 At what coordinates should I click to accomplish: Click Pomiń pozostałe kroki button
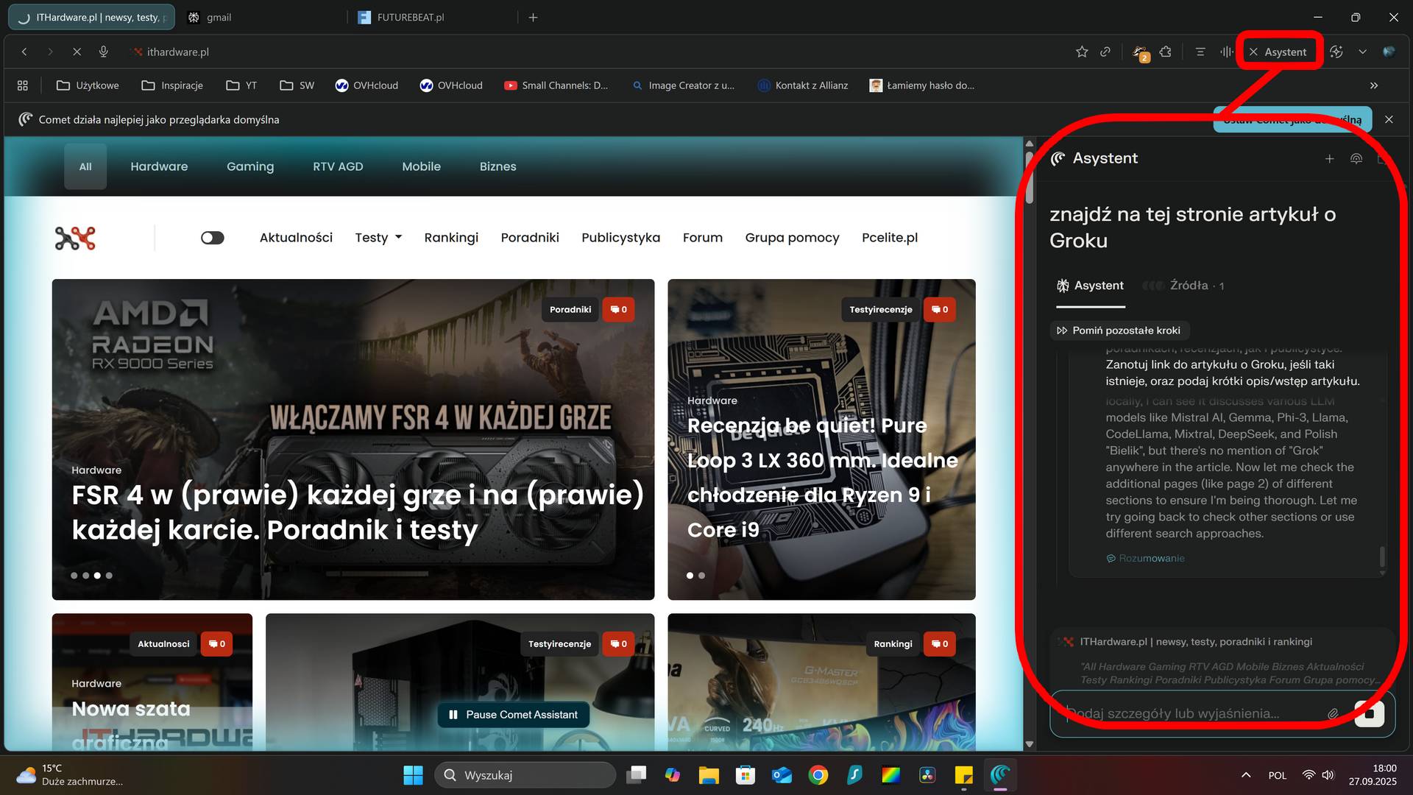[1119, 331]
